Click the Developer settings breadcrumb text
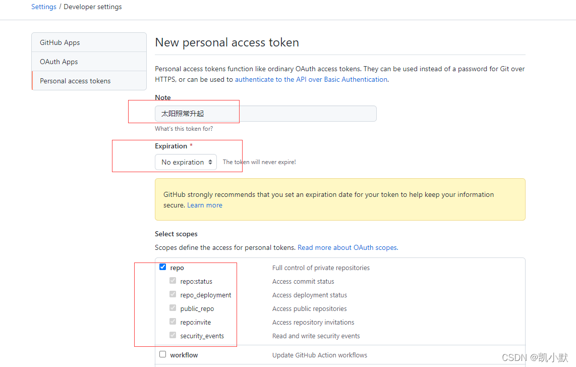This screenshot has height=367, width=576. [93, 7]
